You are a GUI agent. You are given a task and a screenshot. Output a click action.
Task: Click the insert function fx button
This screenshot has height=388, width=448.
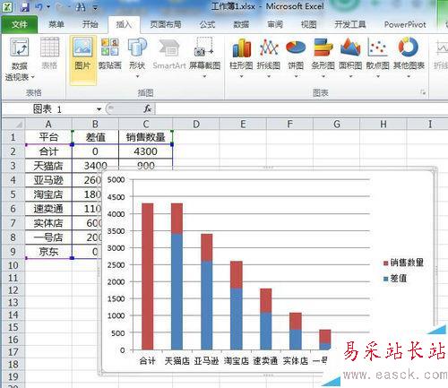148,108
